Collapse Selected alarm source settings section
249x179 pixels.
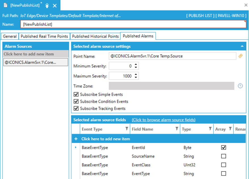point(242,46)
